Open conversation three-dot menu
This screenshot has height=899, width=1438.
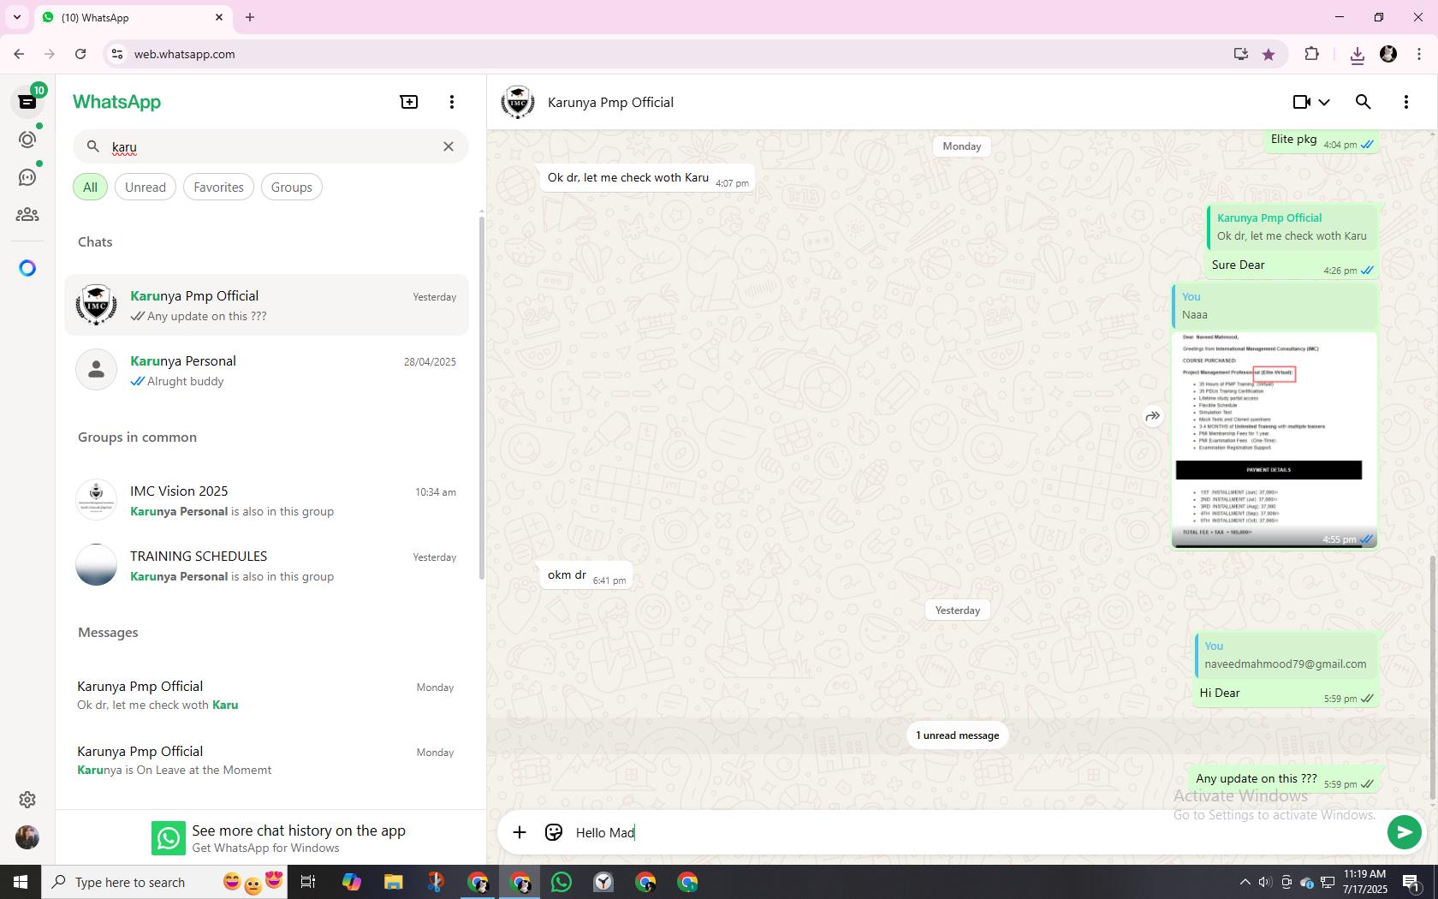[1406, 102]
